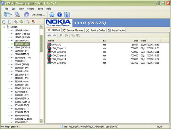This screenshot has height=129, width=171.
Task: Select 1101 (RH-75) in tree
Action: point(22,41)
